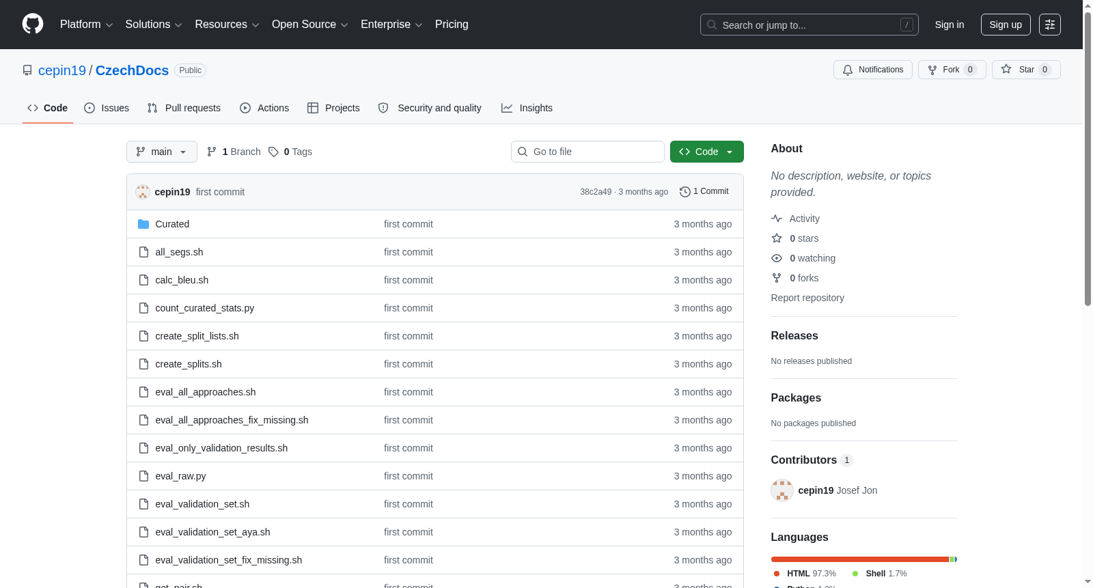
Task: Open the GitHub homepage logo
Action: [33, 24]
